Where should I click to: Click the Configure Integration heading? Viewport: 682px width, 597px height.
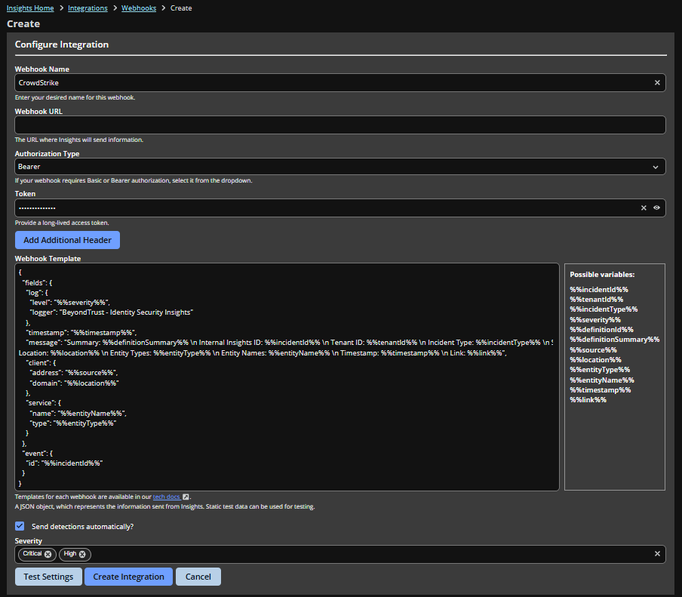pos(62,45)
